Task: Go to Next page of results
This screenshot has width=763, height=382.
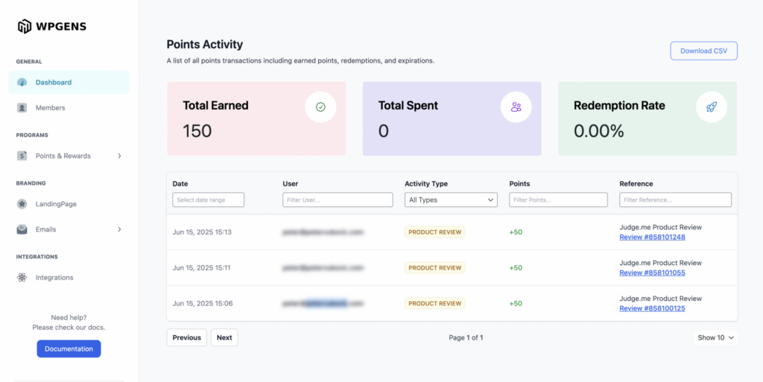Action: pyautogui.click(x=224, y=337)
